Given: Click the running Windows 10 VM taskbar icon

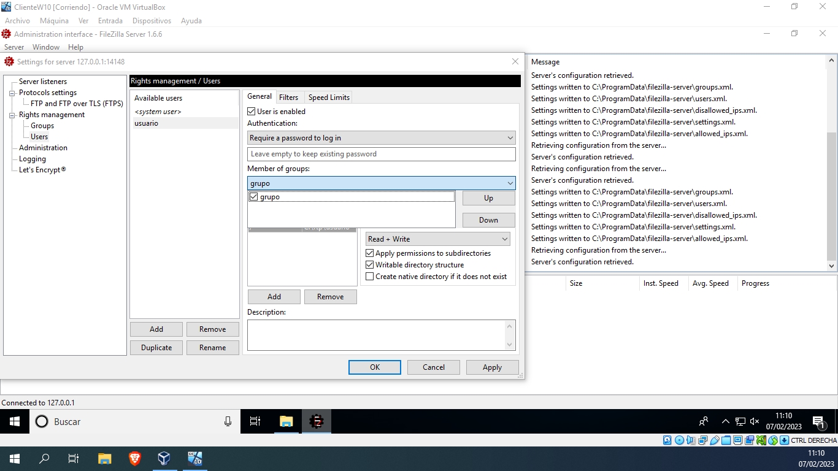Looking at the screenshot, I should tap(194, 459).
